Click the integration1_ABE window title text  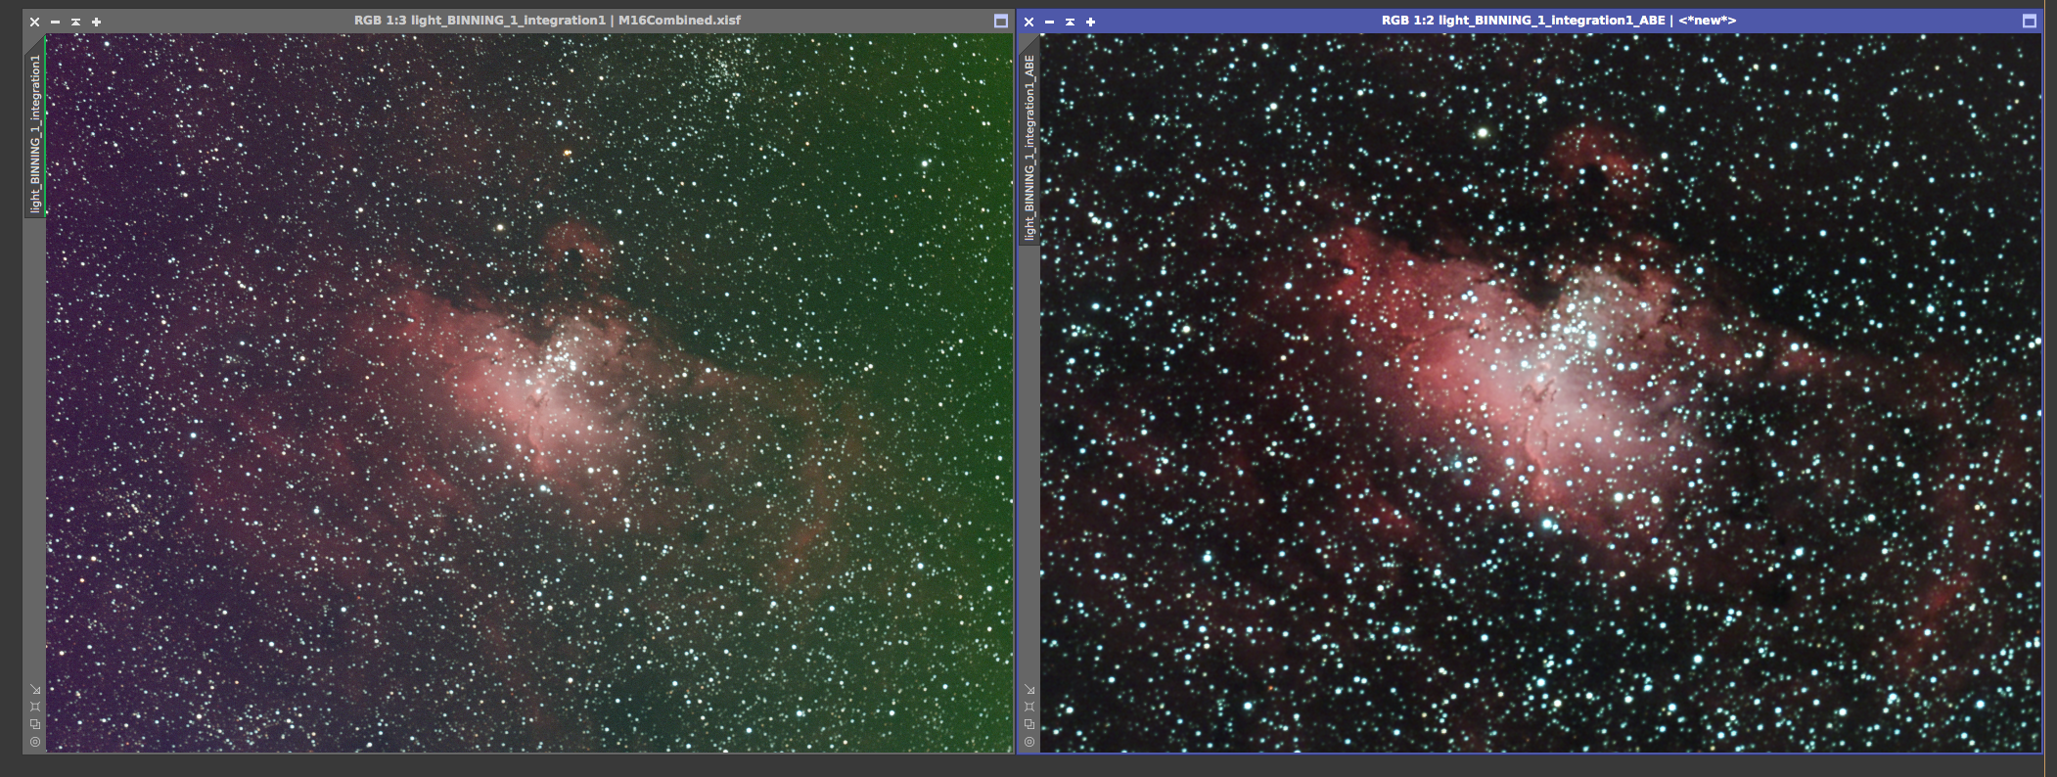point(1558,21)
